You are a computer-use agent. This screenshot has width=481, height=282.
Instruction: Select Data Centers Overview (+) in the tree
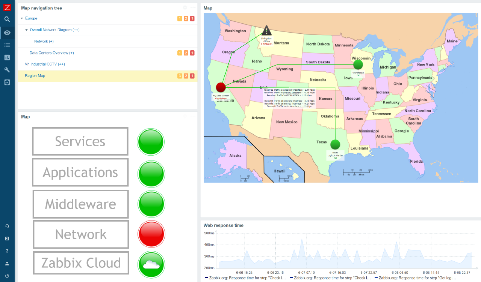click(51, 53)
